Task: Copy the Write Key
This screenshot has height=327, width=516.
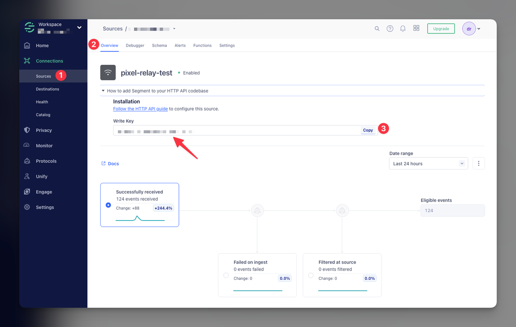Action: [368, 130]
